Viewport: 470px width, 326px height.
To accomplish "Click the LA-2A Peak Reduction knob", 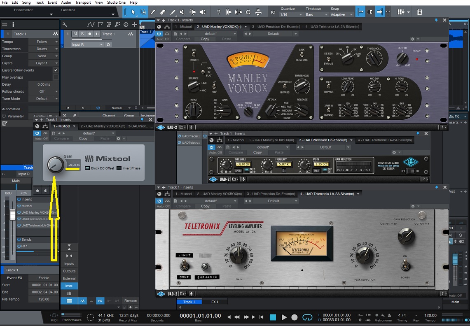I will pyautogui.click(x=364, y=255).
